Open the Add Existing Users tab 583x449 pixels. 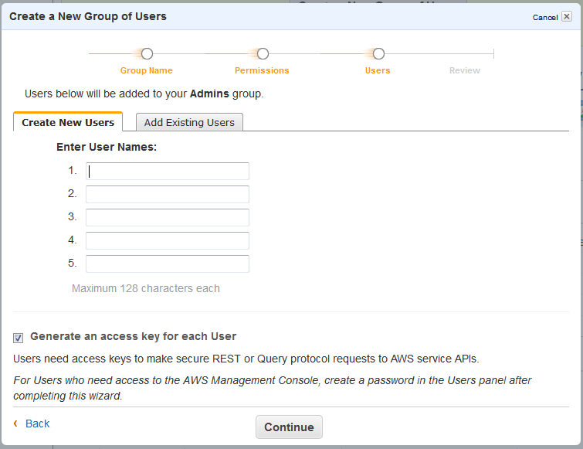point(189,122)
